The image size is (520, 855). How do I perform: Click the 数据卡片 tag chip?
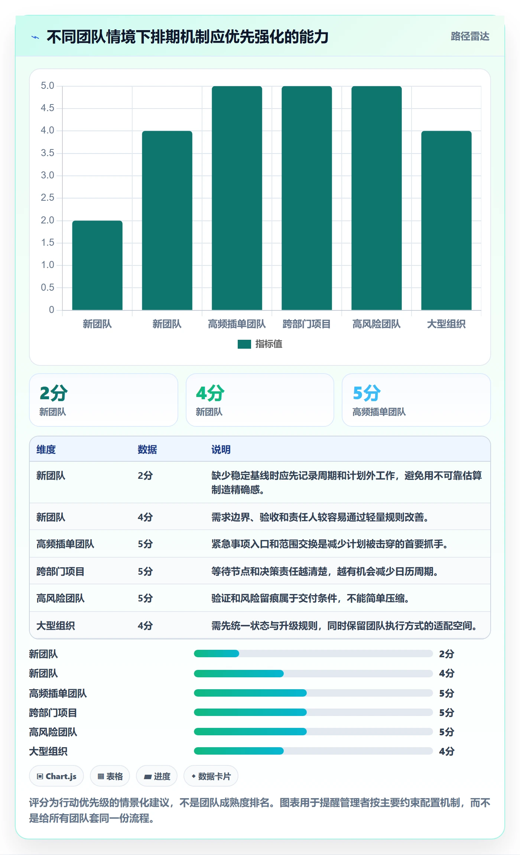tap(211, 776)
